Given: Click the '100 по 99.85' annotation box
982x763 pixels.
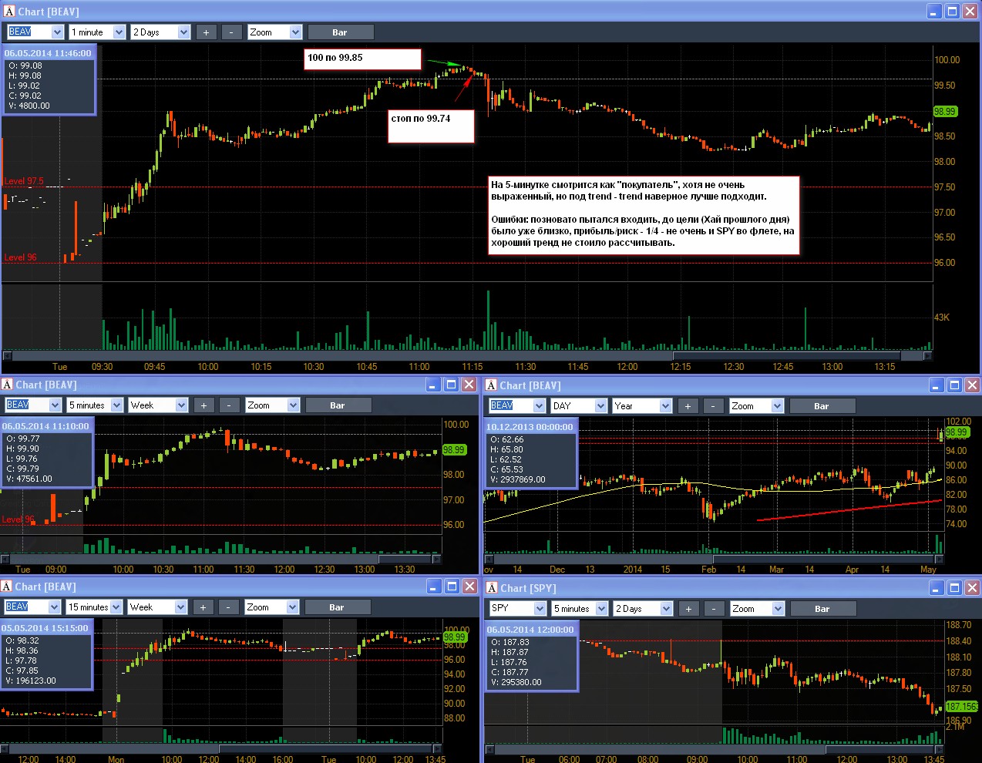Looking at the screenshot, I should click(363, 59).
